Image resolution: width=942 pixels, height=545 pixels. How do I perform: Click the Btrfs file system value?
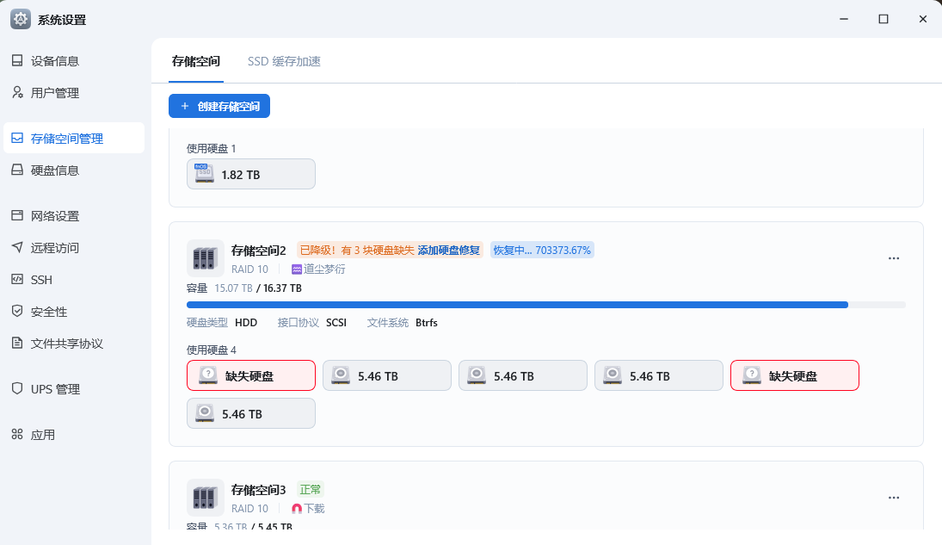tap(427, 322)
